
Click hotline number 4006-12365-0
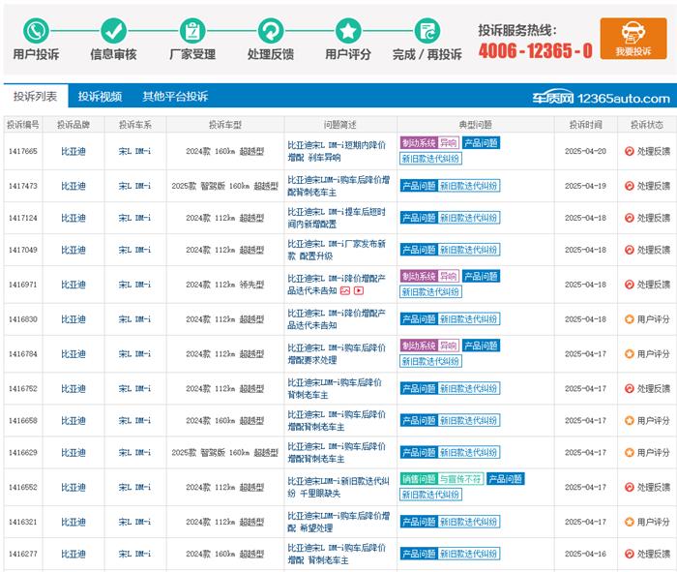536,51
